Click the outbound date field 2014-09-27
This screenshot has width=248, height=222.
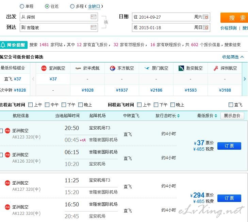click(171, 17)
